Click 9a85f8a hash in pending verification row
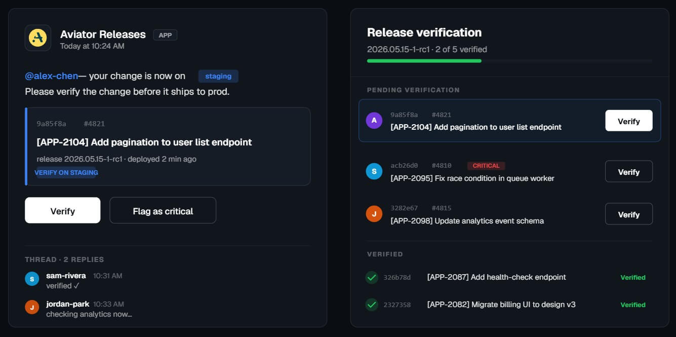This screenshot has height=337, width=676. (x=404, y=115)
